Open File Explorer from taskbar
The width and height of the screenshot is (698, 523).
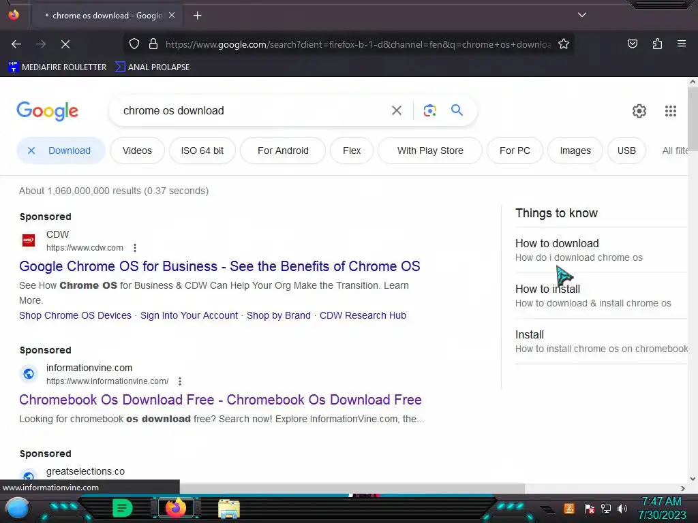coord(229,509)
